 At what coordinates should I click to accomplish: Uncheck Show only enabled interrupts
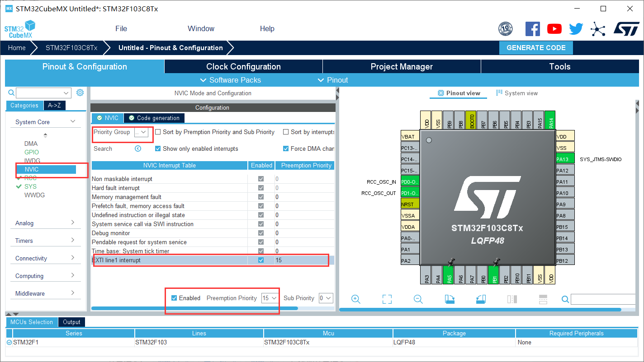158,149
